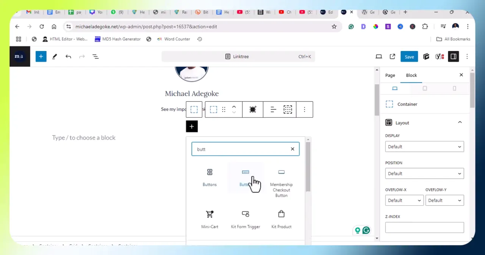Move the block up
Viewport: 485px width, 255px height.
tap(234, 107)
